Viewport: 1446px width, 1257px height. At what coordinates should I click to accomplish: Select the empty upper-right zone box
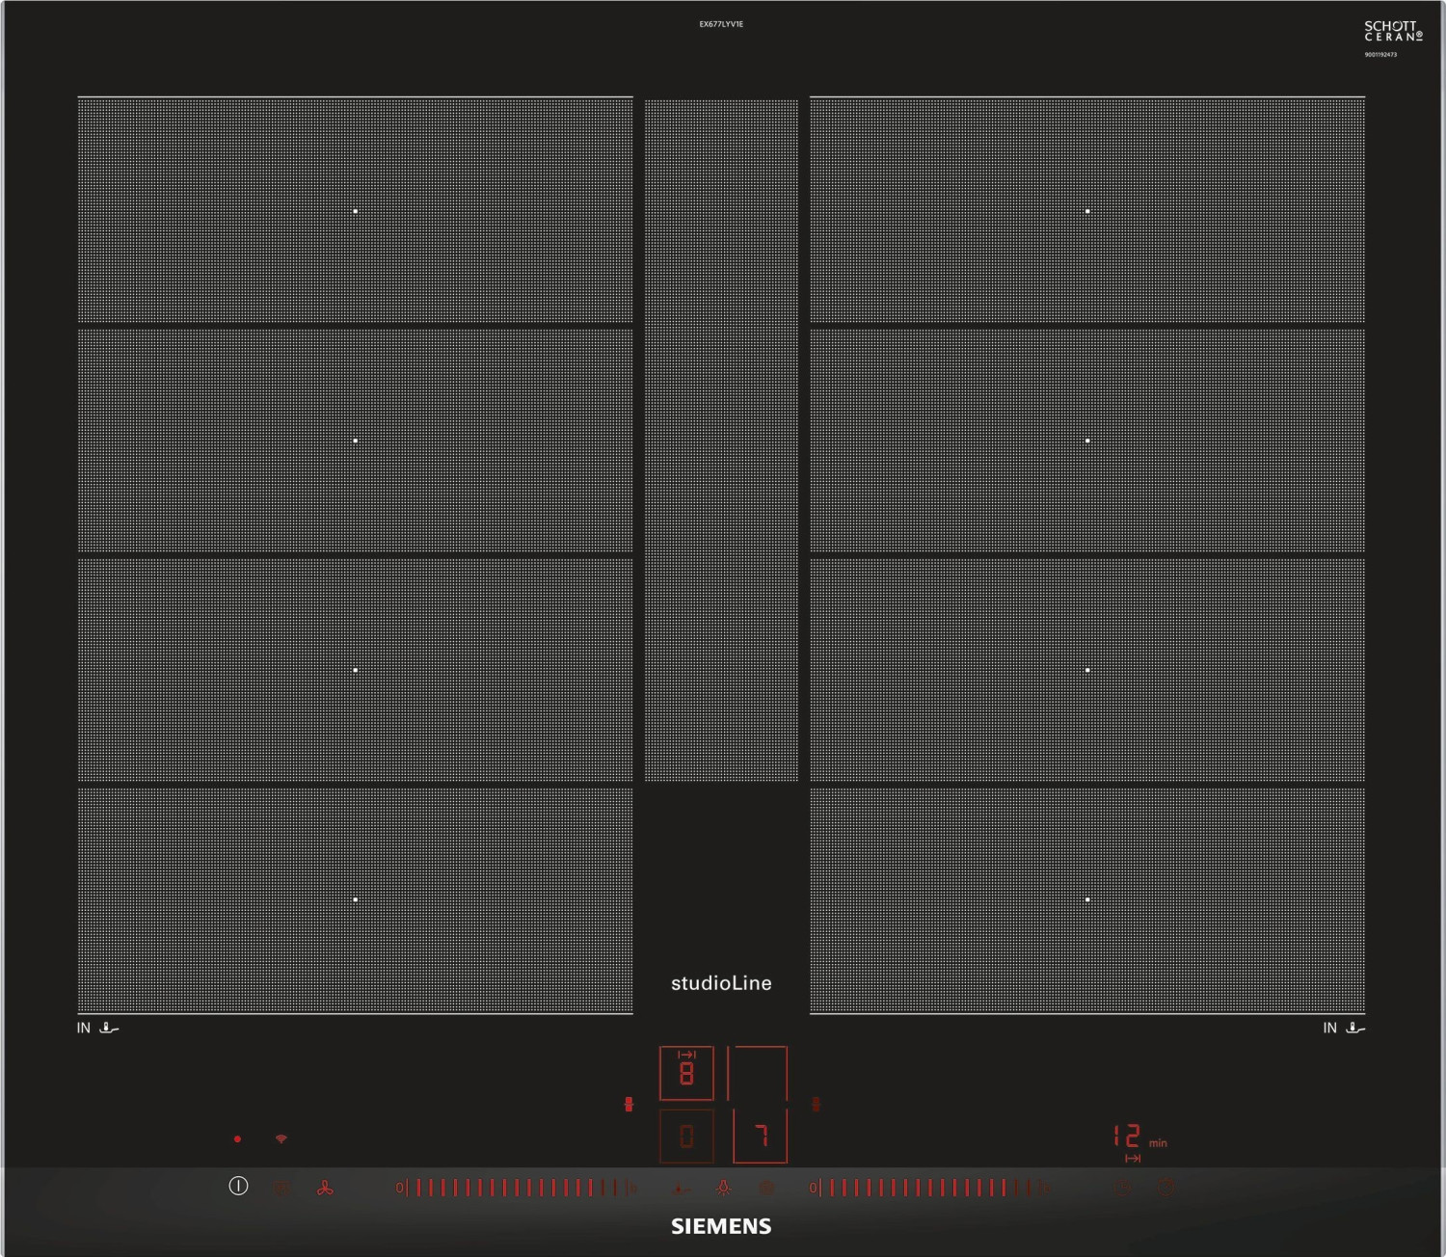pyautogui.click(x=759, y=1073)
